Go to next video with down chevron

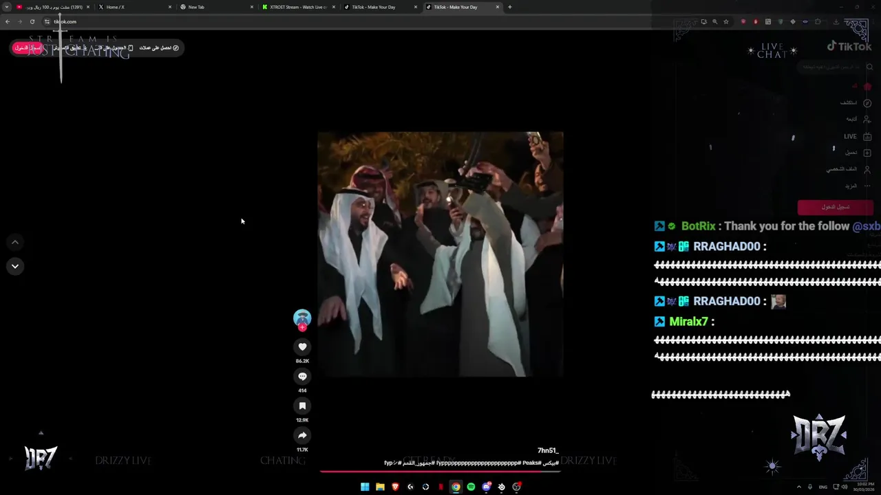tap(15, 267)
